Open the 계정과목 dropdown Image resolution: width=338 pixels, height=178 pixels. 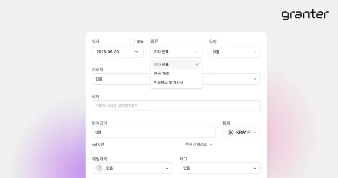point(132,168)
